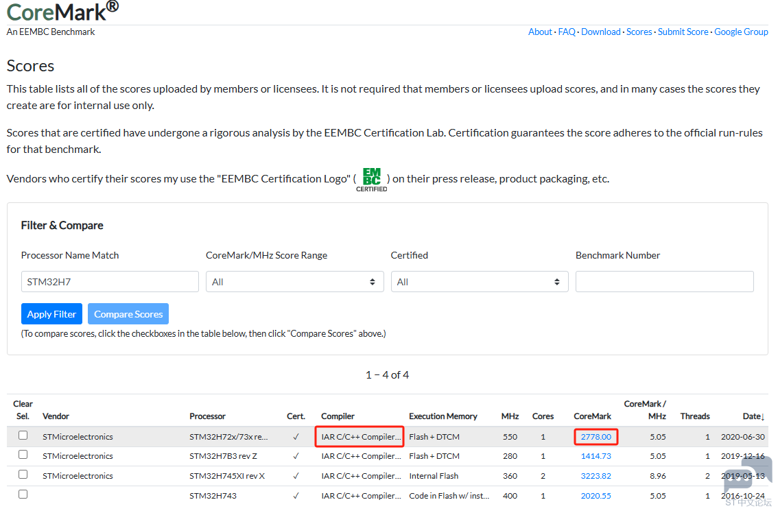The height and width of the screenshot is (513, 778).
Task: Sort table by Date column
Action: tap(753, 416)
